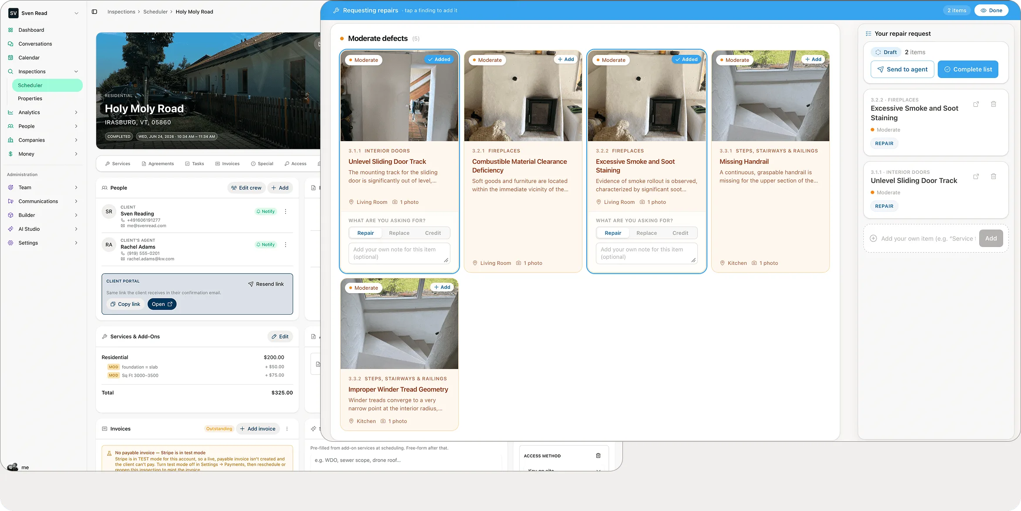Switch to the Services tab
The height and width of the screenshot is (511, 1021).
click(x=118, y=164)
